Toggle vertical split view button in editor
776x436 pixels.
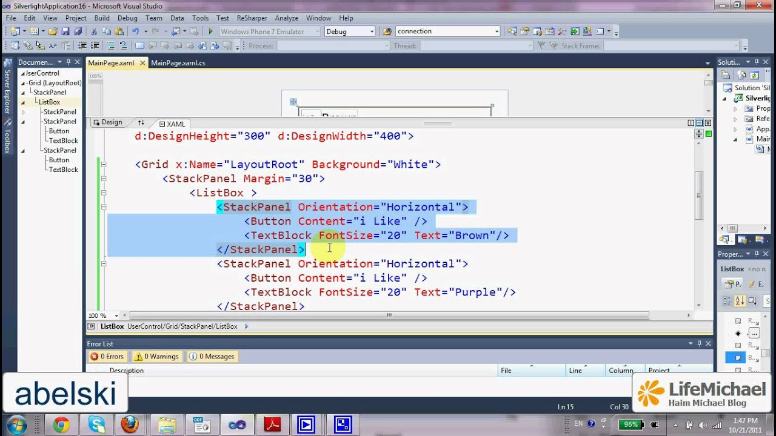tap(691, 123)
